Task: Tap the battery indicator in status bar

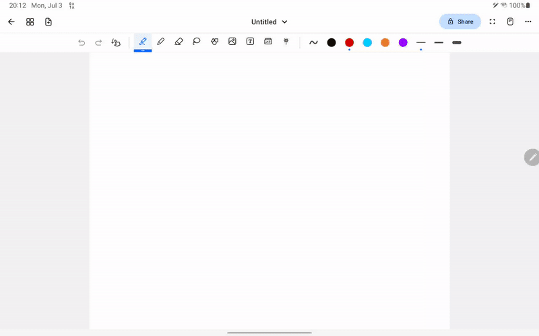Action: [528, 5]
